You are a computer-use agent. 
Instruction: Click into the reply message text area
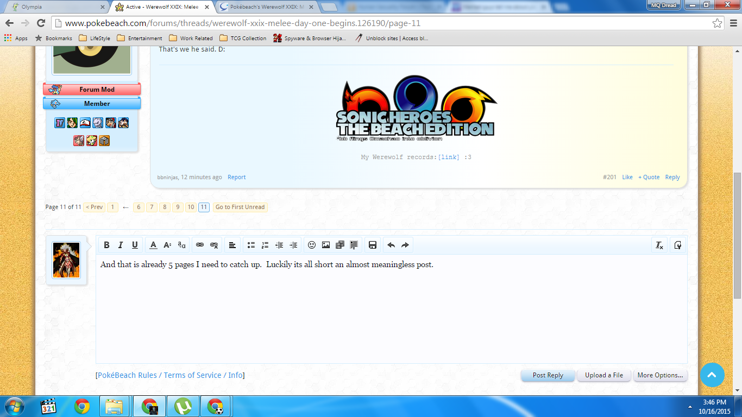pos(392,309)
